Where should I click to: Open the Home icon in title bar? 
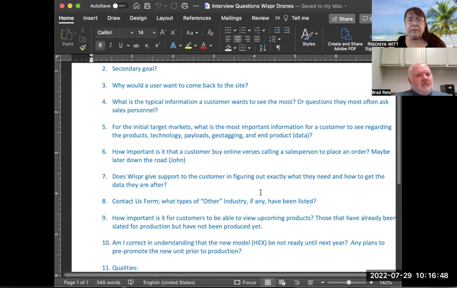tap(137, 6)
